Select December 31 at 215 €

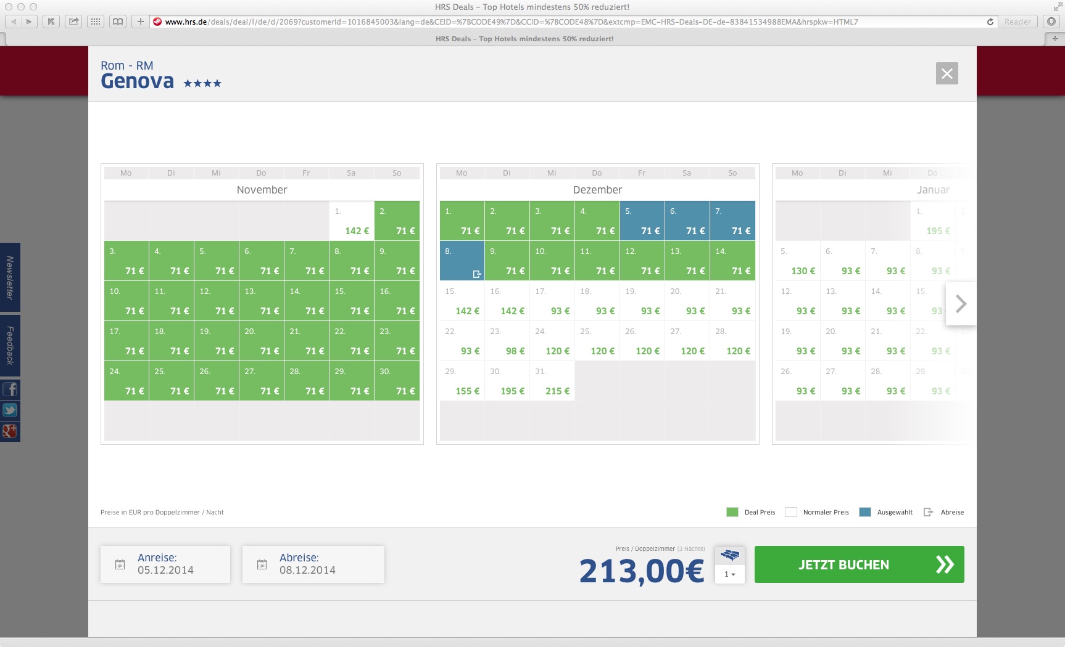(x=552, y=381)
